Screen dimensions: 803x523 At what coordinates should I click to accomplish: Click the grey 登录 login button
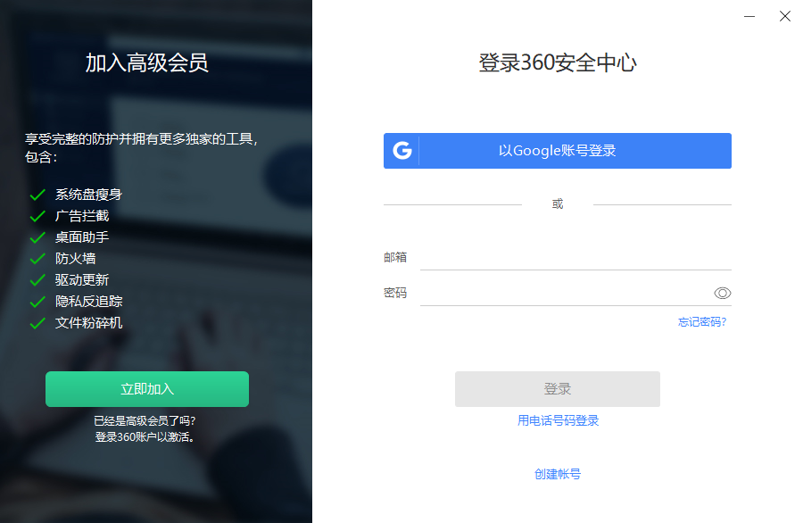pos(557,389)
